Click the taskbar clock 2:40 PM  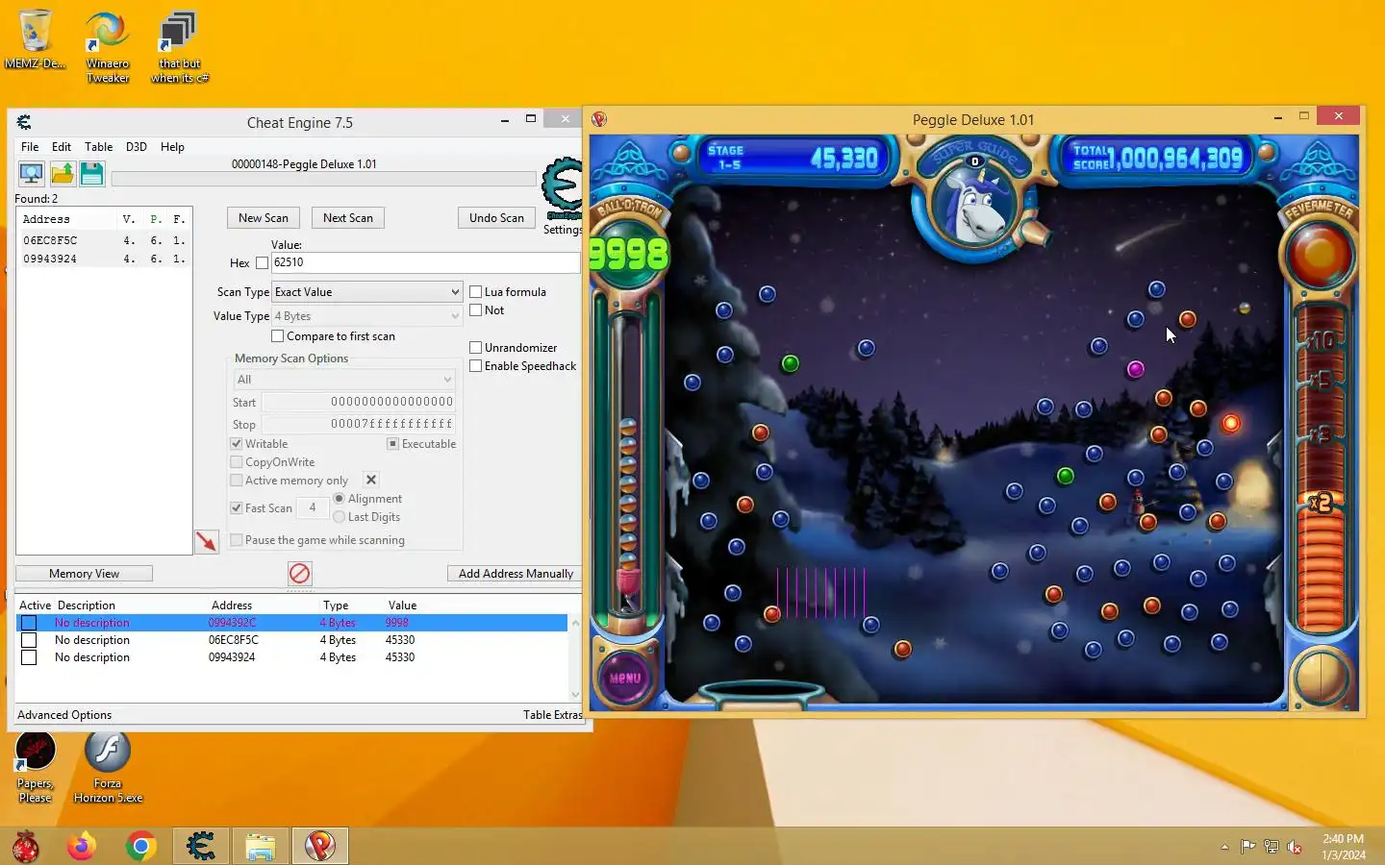pyautogui.click(x=1343, y=839)
